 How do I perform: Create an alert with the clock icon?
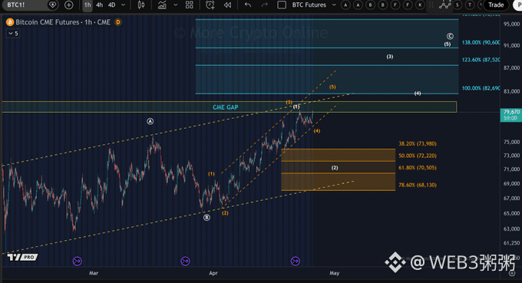click(x=210, y=5)
